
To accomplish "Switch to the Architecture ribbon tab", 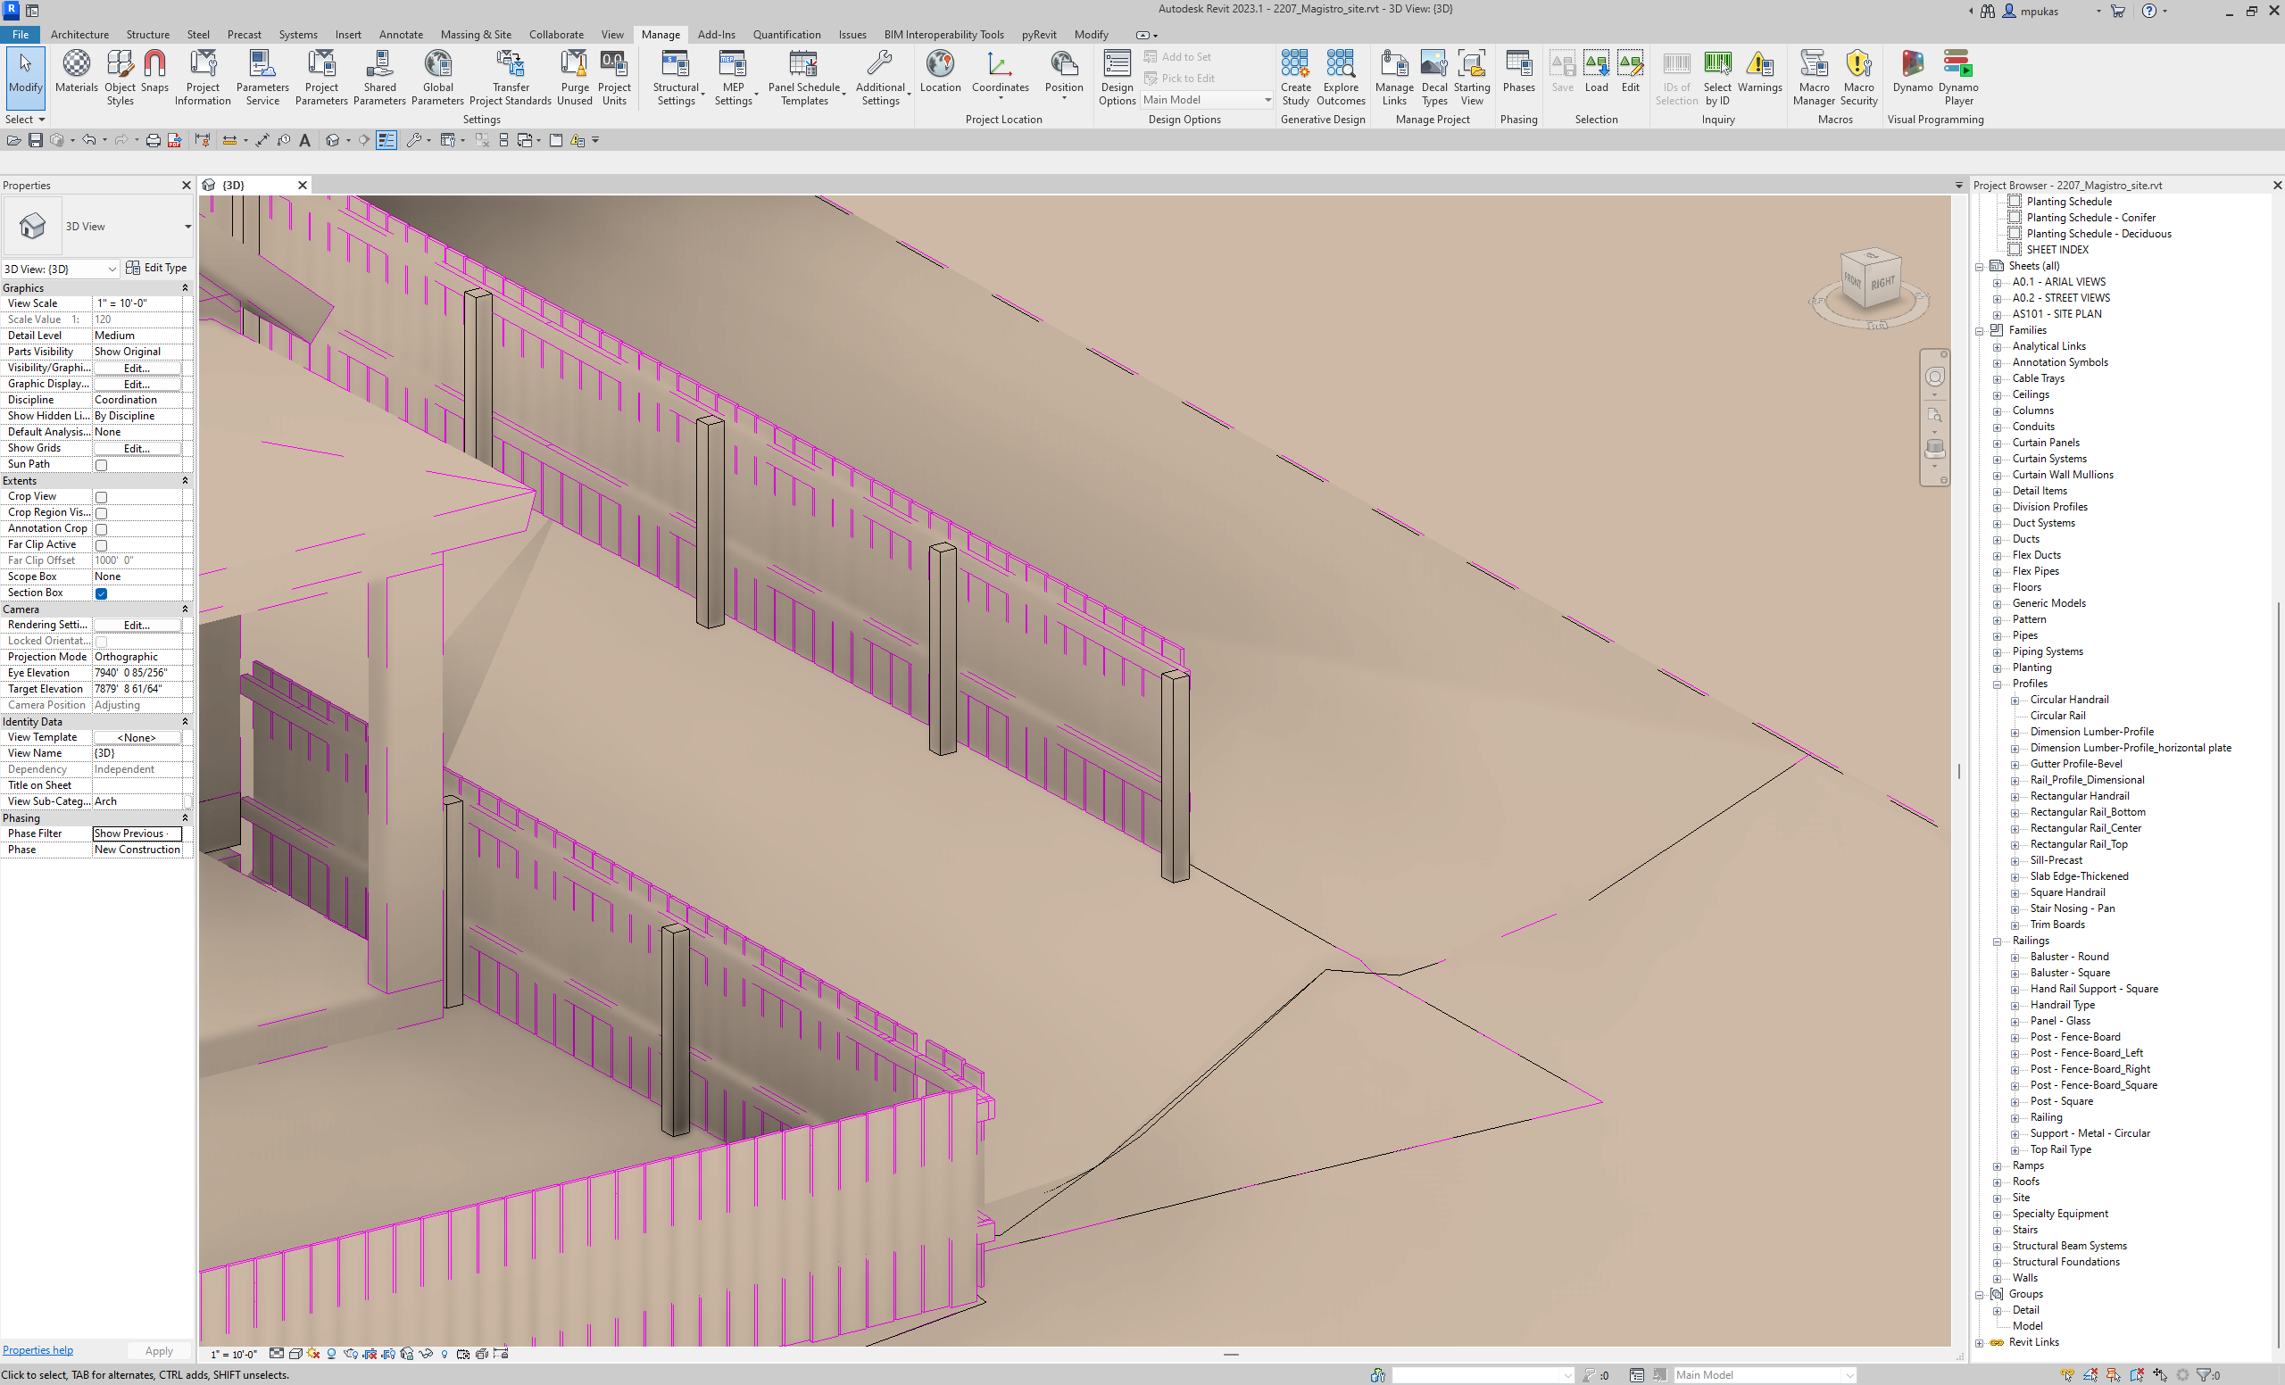I will click(x=79, y=34).
